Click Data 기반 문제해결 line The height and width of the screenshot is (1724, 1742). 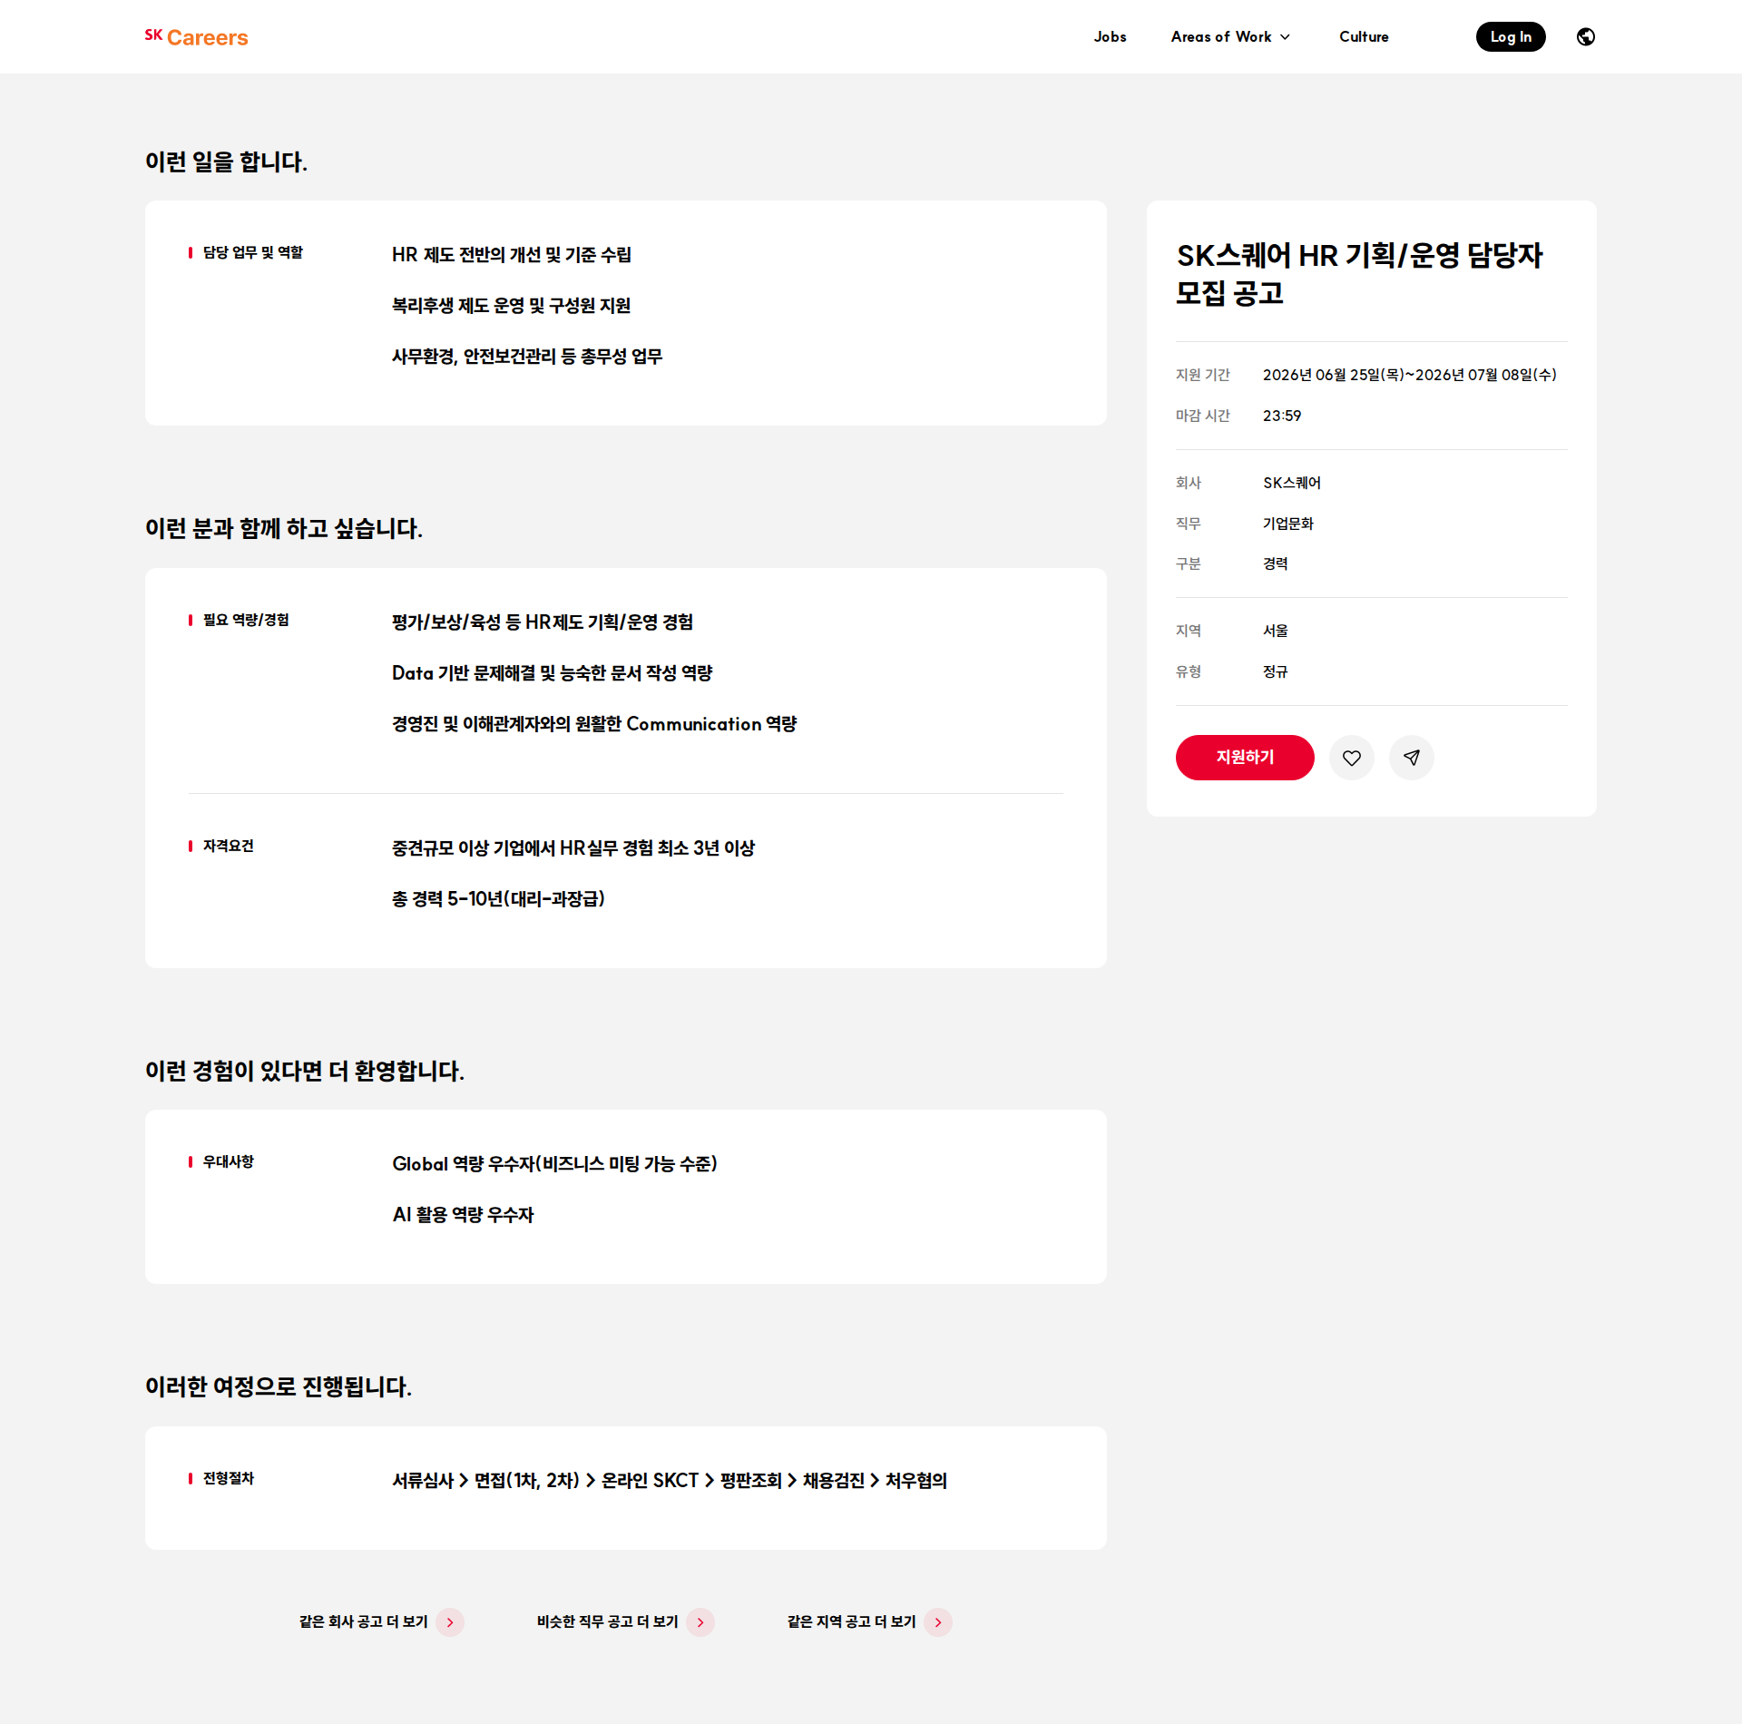click(553, 673)
